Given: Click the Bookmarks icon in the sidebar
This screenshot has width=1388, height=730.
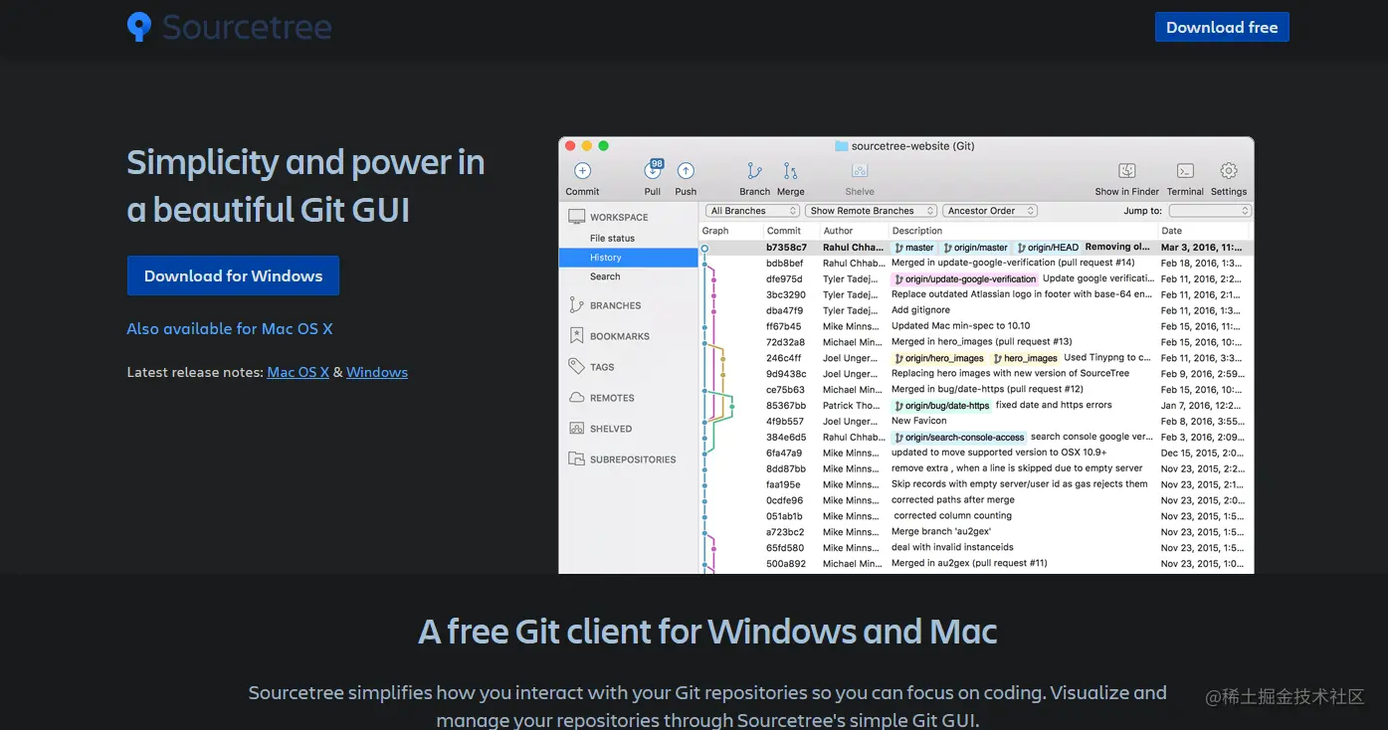Looking at the screenshot, I should pyautogui.click(x=576, y=336).
